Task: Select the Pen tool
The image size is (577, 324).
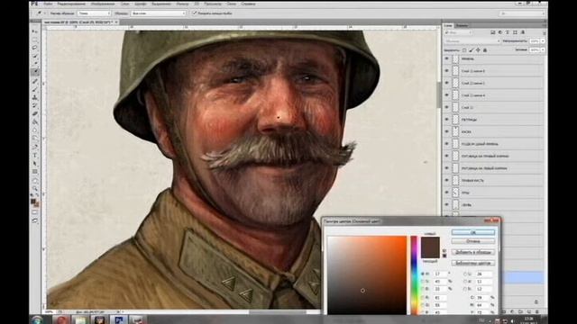Action: 35,147
